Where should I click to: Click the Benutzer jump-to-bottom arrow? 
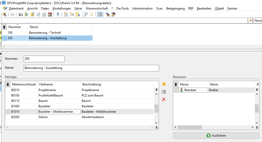click(257, 127)
